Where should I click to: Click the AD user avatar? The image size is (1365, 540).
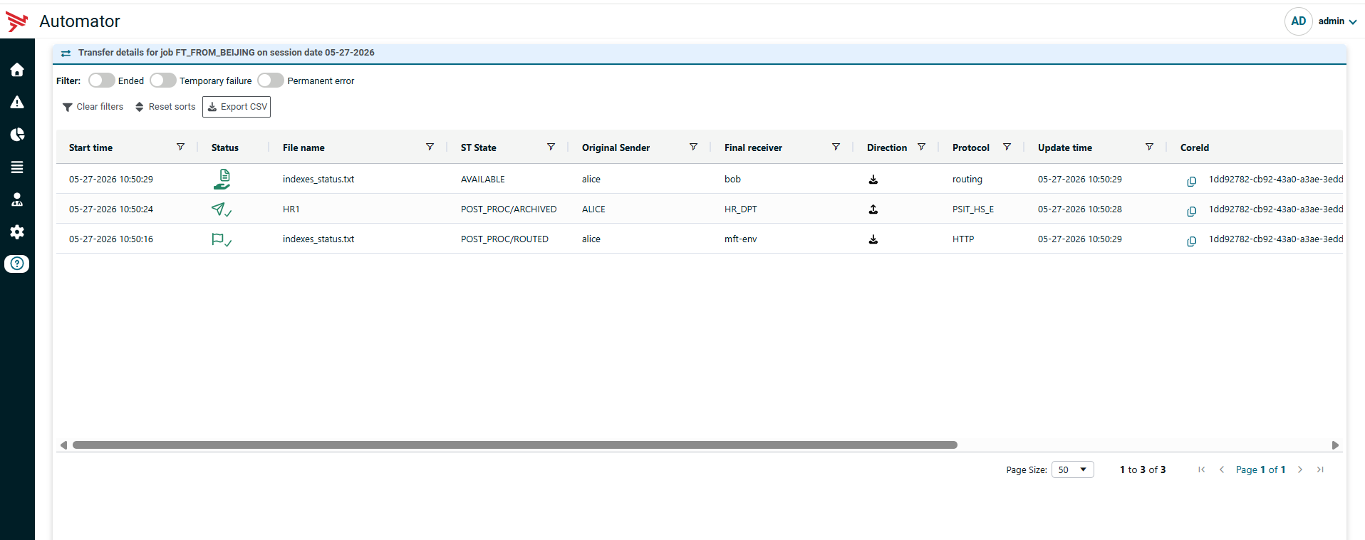[1298, 21]
